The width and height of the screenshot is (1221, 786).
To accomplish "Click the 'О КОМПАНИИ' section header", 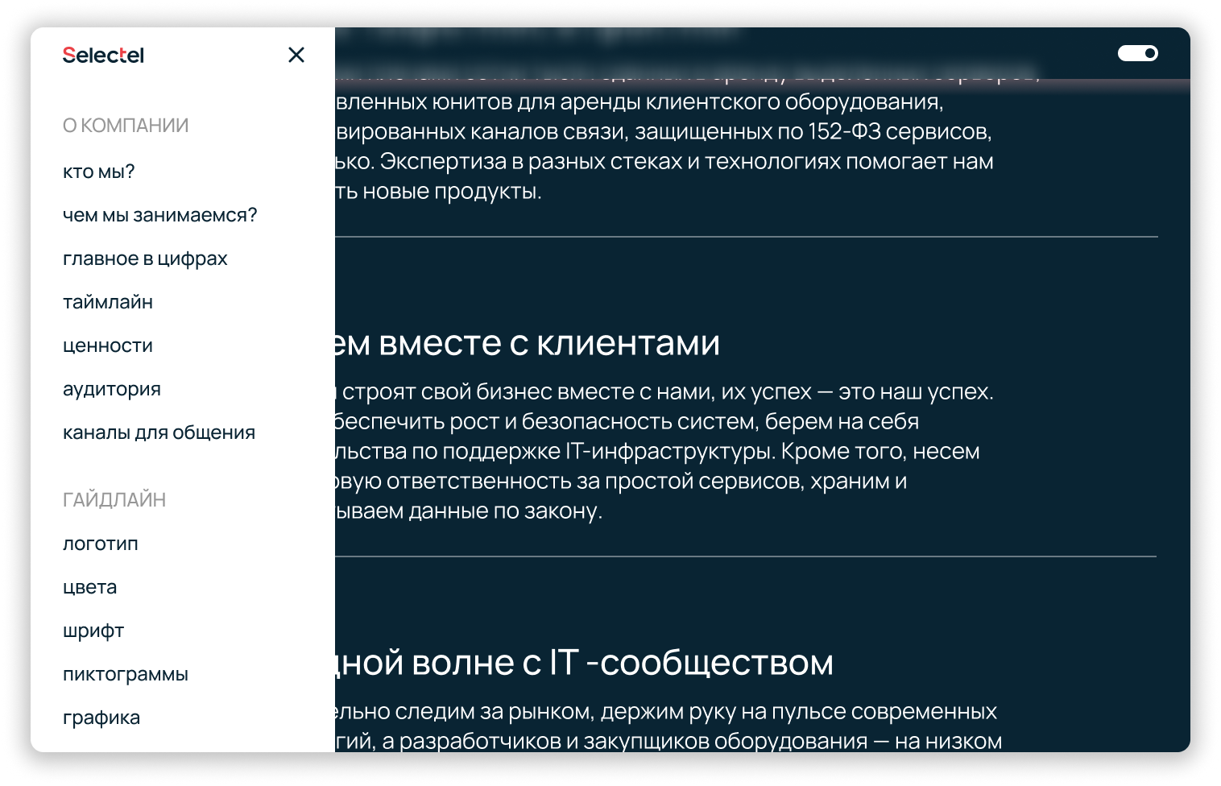I will 126,125.
